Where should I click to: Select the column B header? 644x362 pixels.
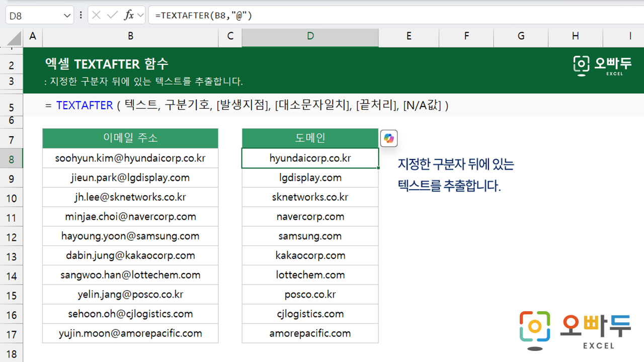[130, 36]
